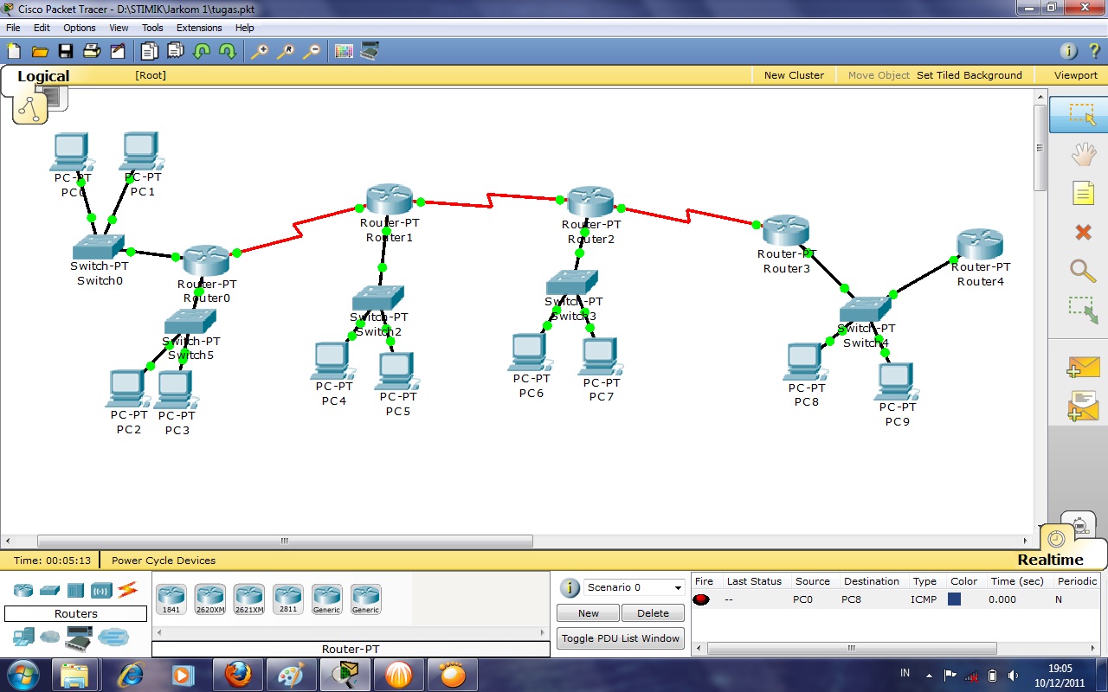
Task: Open the File menu
Action: (13, 28)
